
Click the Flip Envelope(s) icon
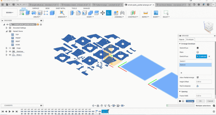pyautogui.click(x=198, y=86)
